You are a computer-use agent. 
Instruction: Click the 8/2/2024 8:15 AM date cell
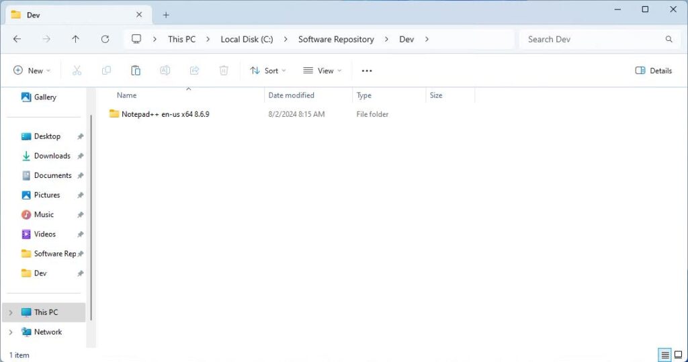pos(296,114)
